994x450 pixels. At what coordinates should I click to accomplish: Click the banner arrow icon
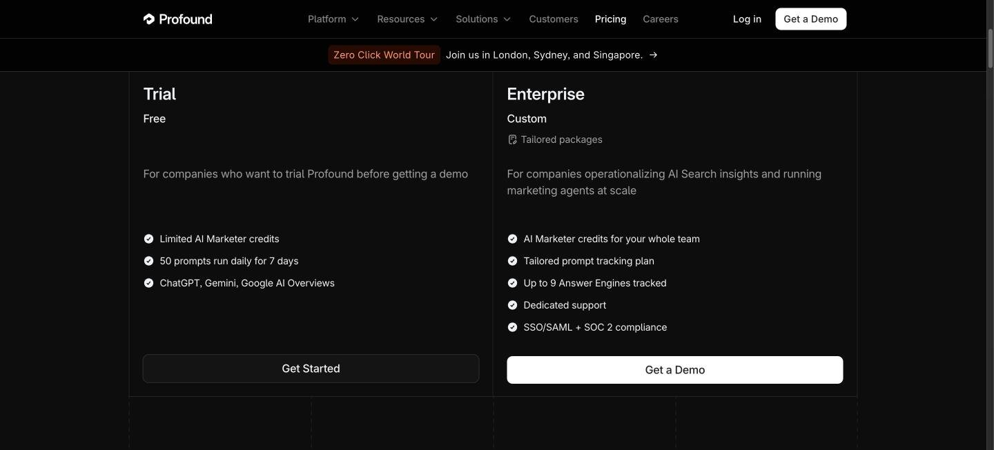[x=653, y=55]
